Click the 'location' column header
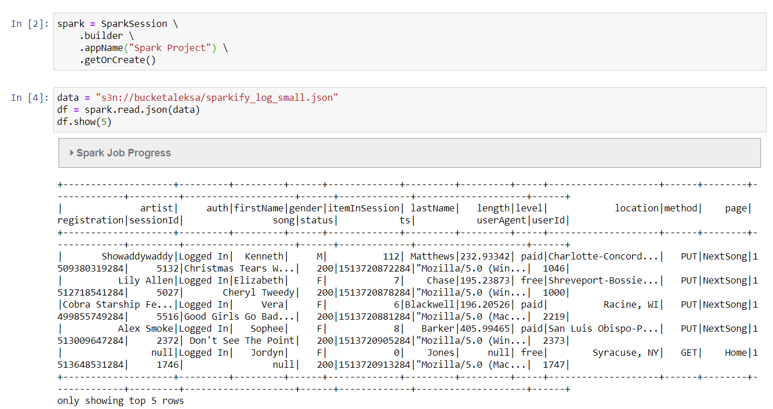773x409 pixels. tap(637, 209)
